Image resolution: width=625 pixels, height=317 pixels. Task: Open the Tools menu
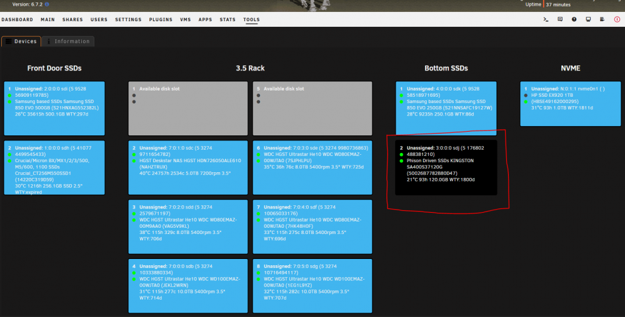(x=251, y=19)
